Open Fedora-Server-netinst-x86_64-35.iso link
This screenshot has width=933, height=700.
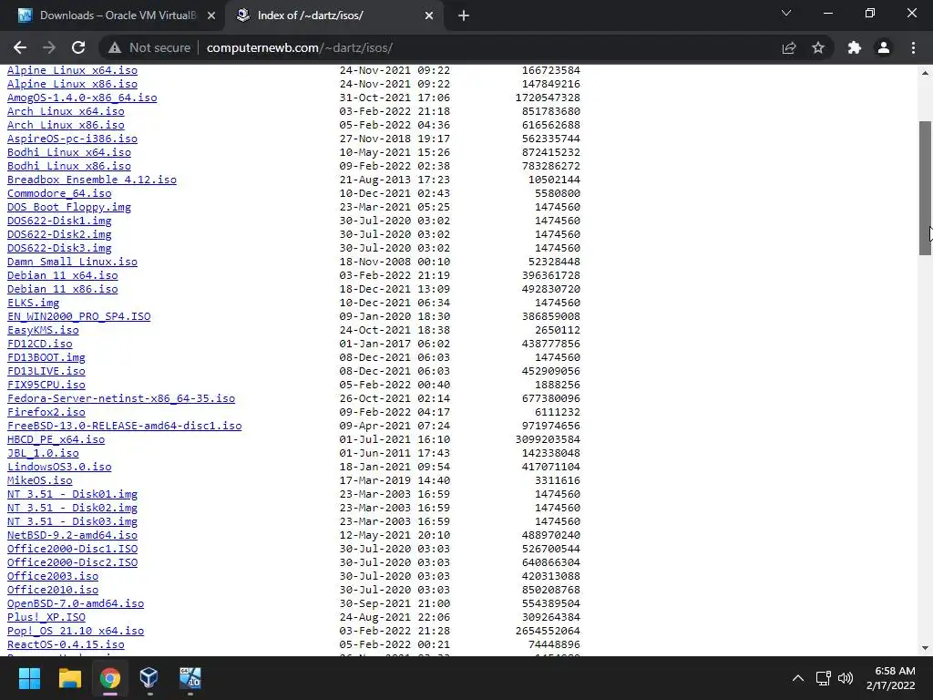pos(121,399)
